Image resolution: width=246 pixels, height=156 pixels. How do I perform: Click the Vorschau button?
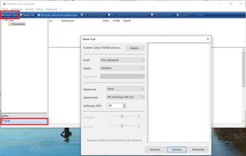(x=155, y=150)
